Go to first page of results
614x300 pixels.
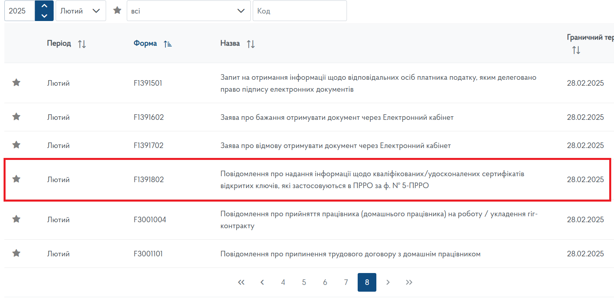(241, 282)
